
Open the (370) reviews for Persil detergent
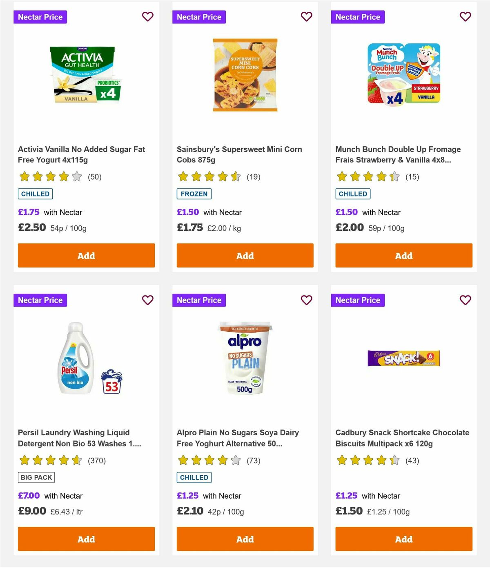[x=97, y=460]
